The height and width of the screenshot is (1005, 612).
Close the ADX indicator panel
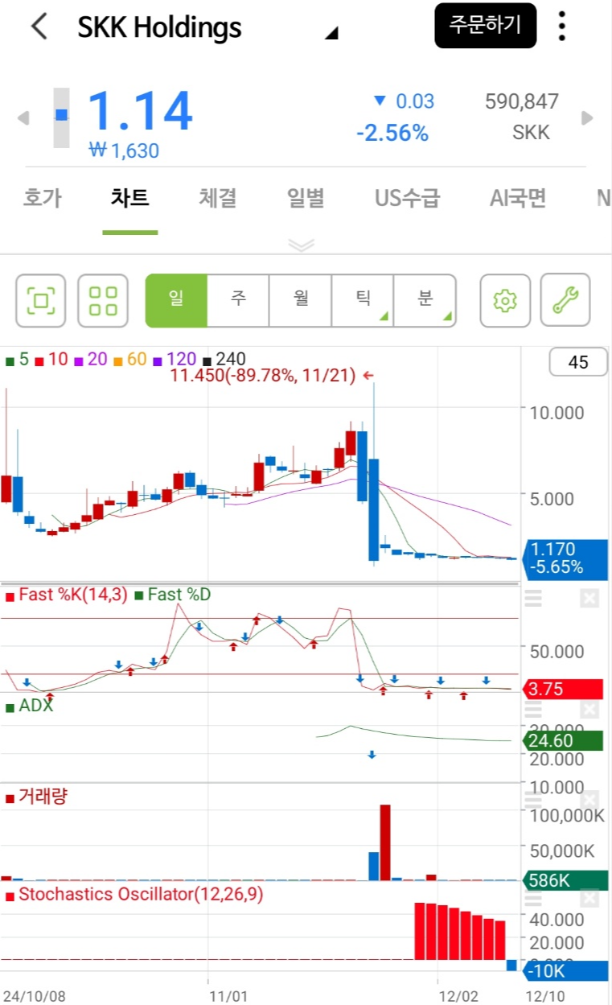tap(589, 709)
